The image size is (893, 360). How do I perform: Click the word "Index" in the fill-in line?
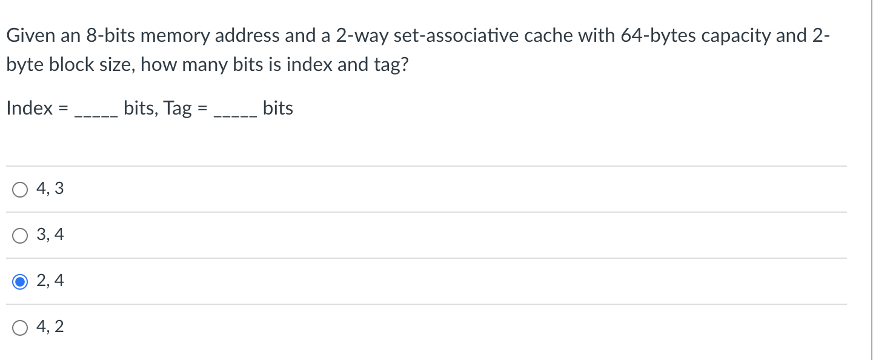tap(30, 108)
